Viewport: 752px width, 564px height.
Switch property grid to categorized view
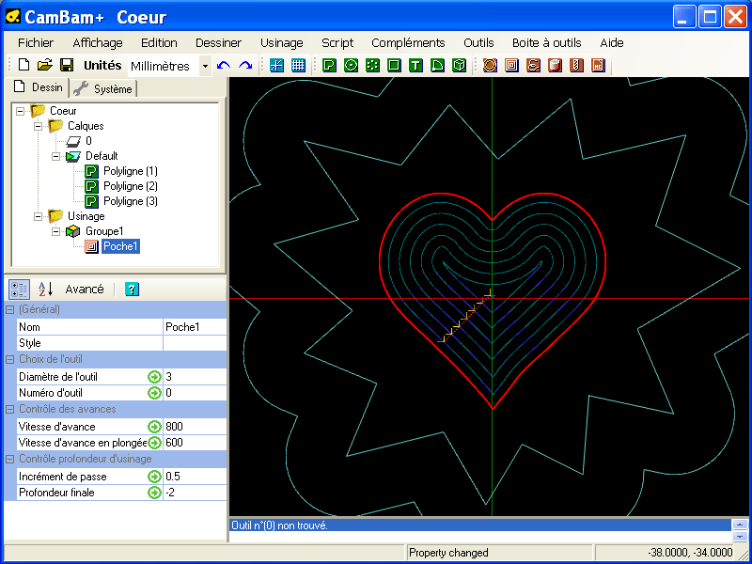[19, 290]
